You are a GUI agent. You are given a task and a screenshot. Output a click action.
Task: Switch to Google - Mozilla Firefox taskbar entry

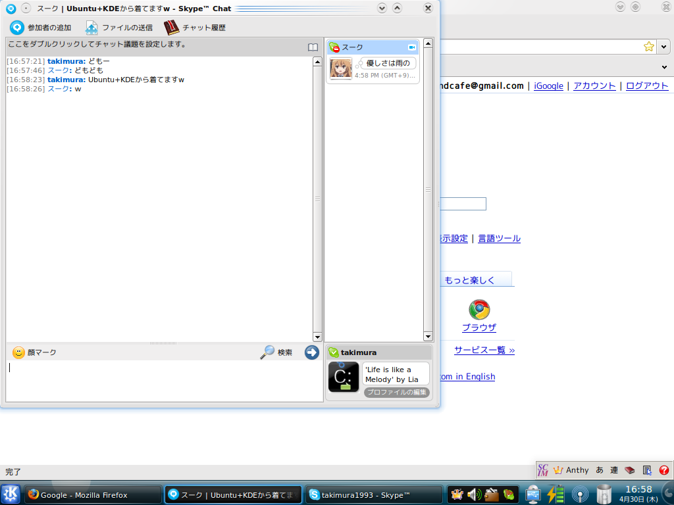click(93, 494)
